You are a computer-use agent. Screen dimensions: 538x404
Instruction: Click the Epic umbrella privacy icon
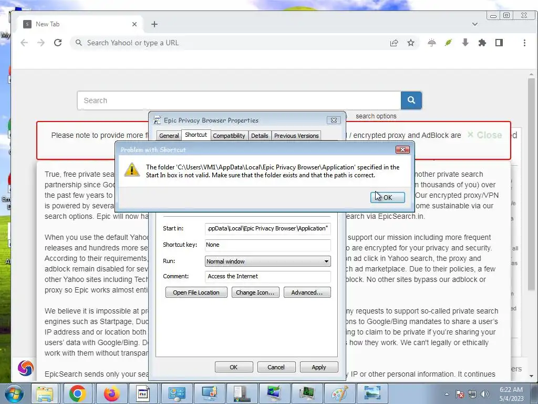pyautogui.click(x=432, y=43)
